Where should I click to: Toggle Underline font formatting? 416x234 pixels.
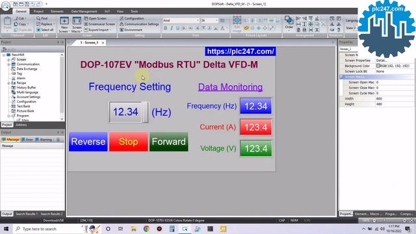pos(177,28)
